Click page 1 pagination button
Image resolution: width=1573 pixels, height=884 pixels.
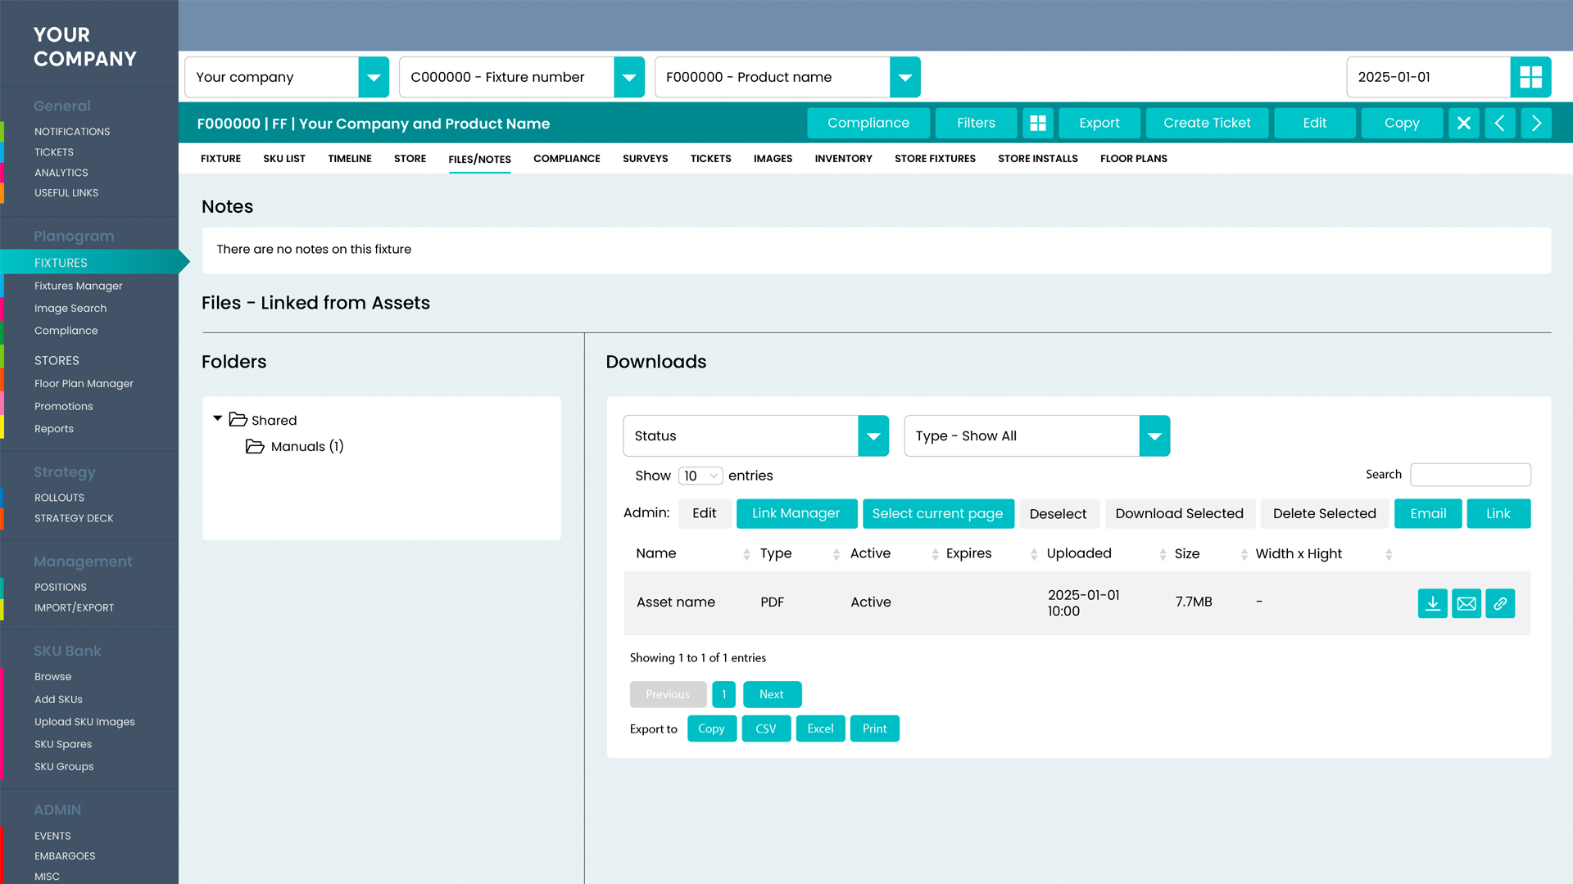tap(724, 694)
